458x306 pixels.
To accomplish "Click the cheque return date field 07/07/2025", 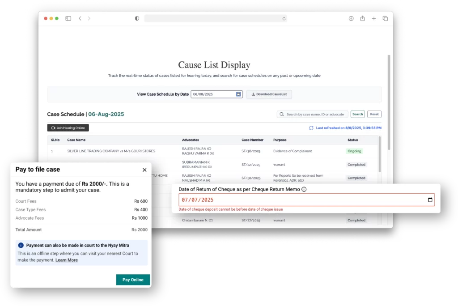I will pyautogui.click(x=306, y=200).
